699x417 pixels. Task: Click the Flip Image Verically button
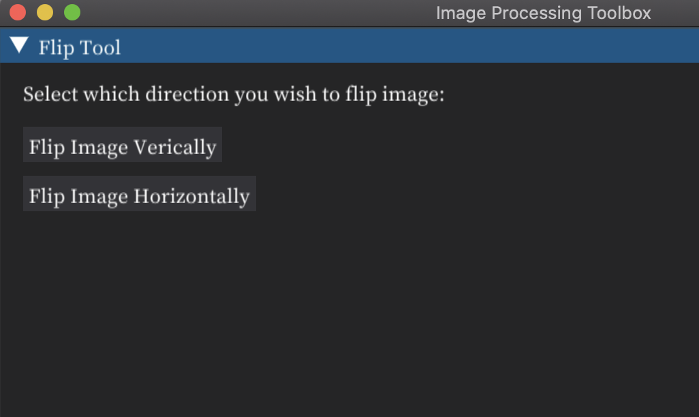point(123,144)
